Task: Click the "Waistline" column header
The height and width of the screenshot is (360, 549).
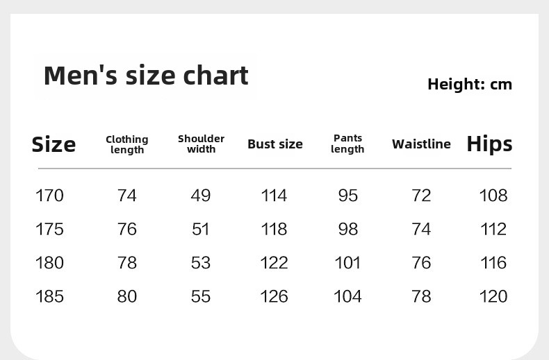Action: (421, 144)
